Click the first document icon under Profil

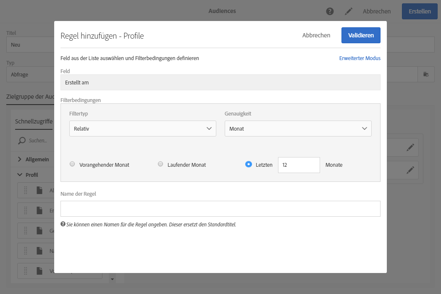pyautogui.click(x=39, y=191)
